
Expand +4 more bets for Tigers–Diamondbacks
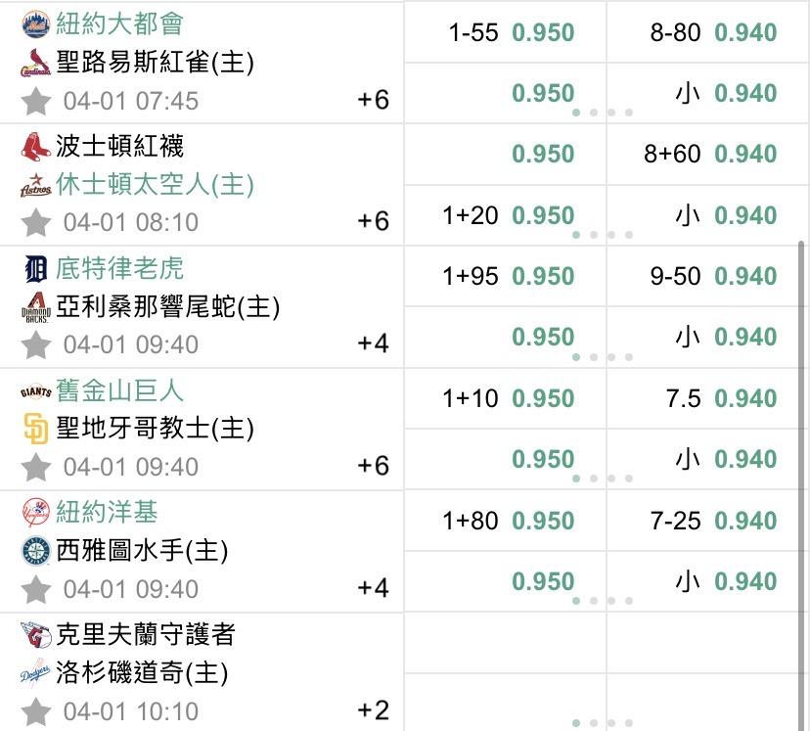point(373,343)
